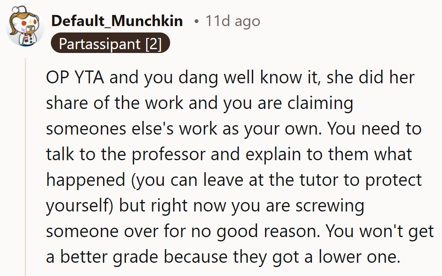Click the dot separator before timestamp

point(196,21)
